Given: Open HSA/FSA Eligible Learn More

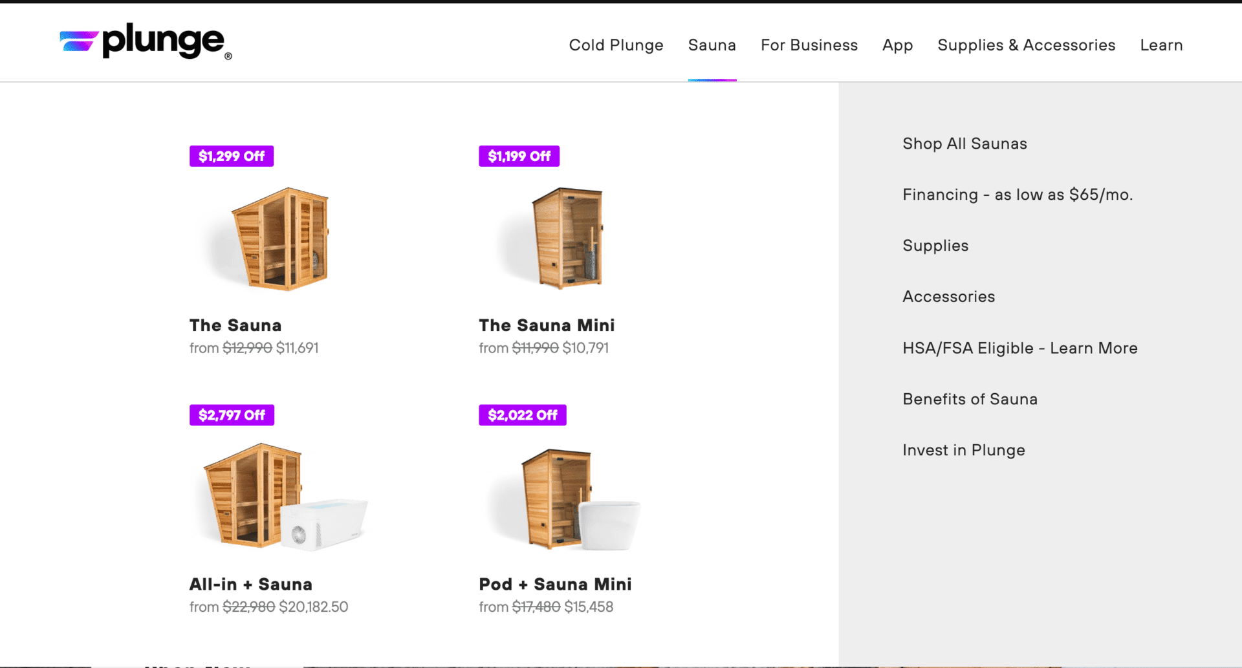Looking at the screenshot, I should click(x=1019, y=347).
